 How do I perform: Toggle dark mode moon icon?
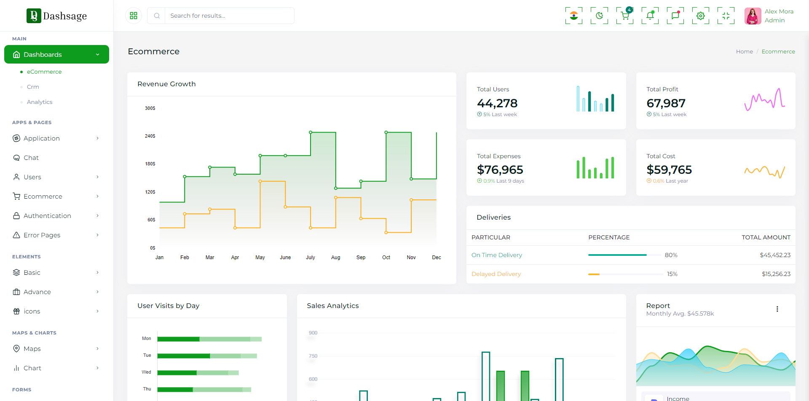pyautogui.click(x=599, y=16)
